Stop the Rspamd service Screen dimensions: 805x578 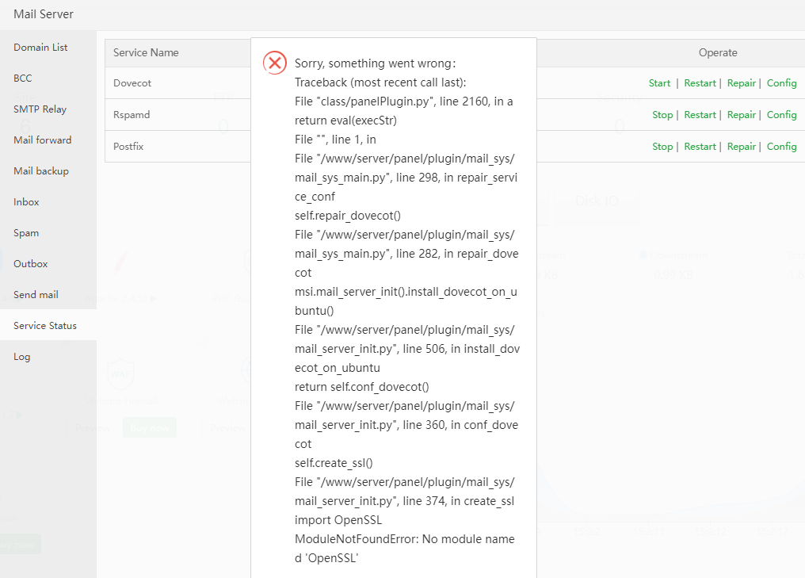pos(662,115)
